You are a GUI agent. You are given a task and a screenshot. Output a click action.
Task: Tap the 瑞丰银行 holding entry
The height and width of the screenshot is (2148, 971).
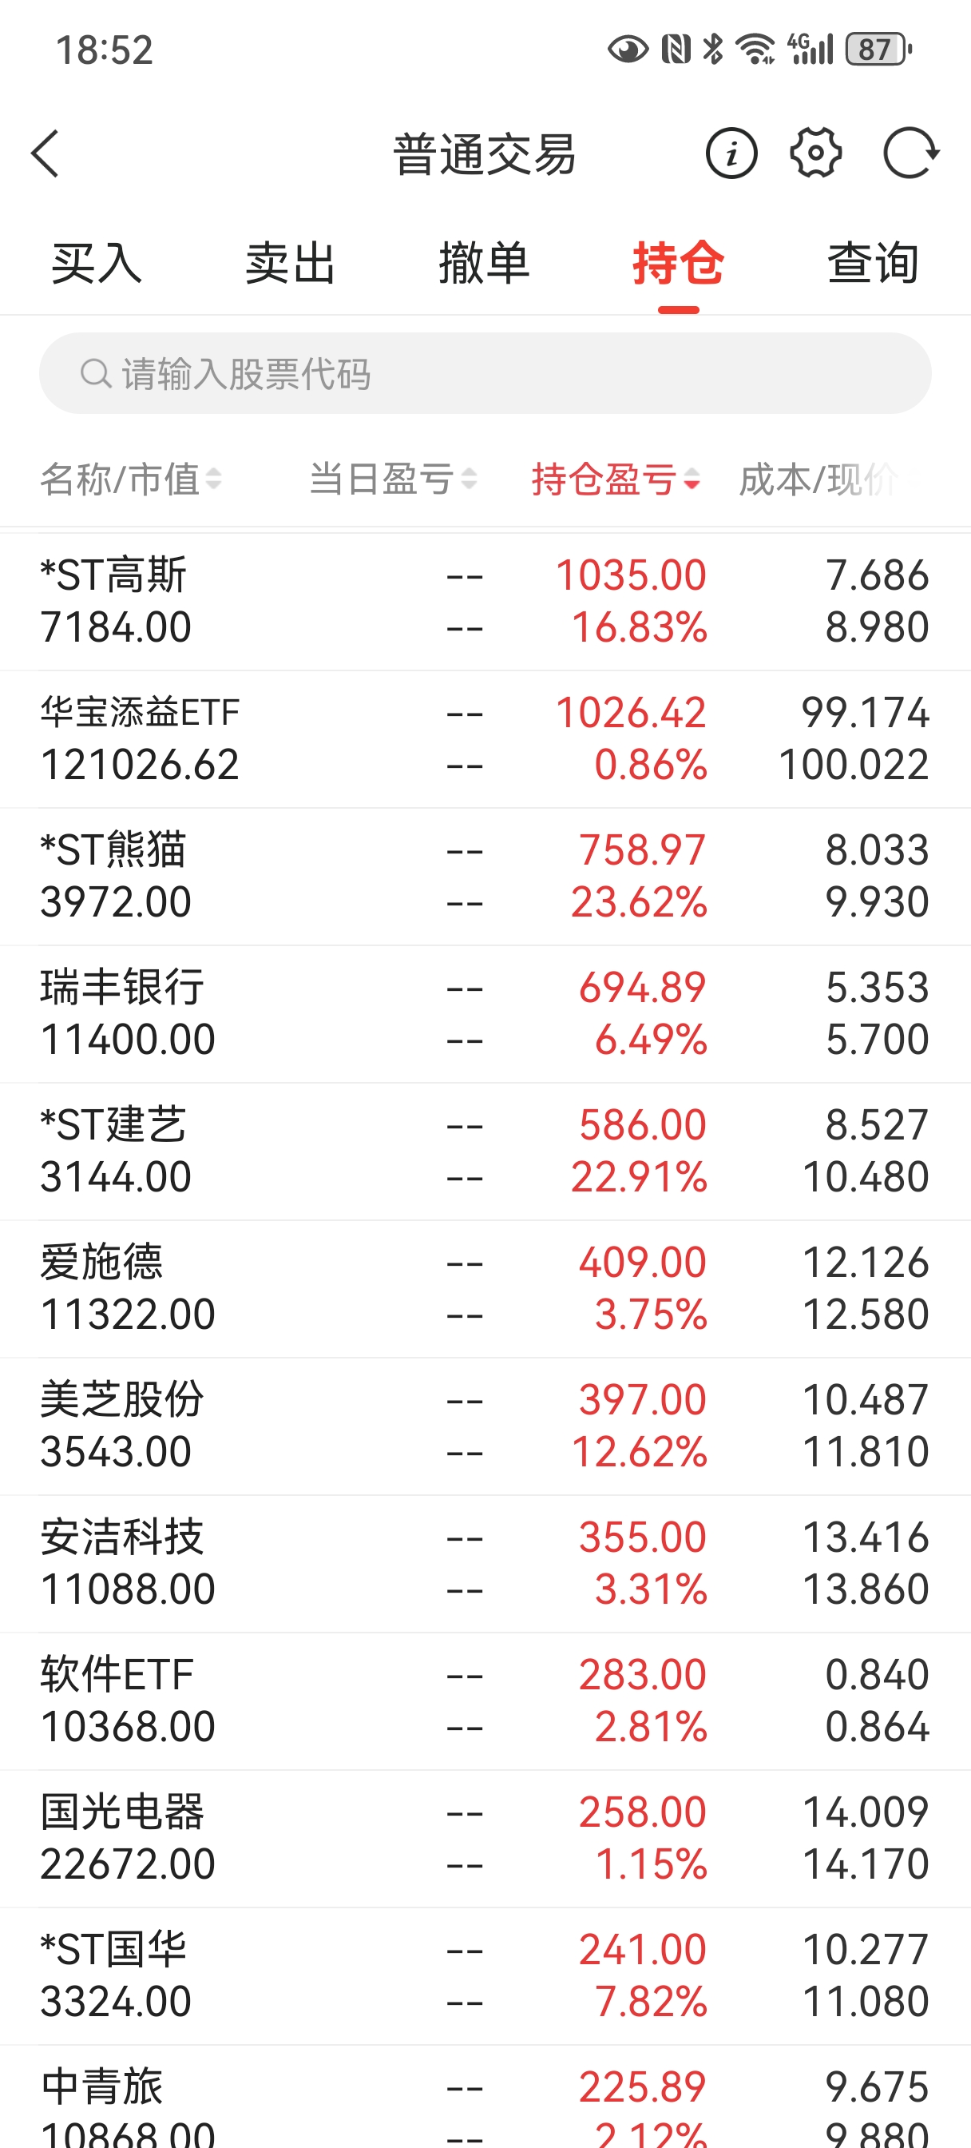pos(485,1014)
